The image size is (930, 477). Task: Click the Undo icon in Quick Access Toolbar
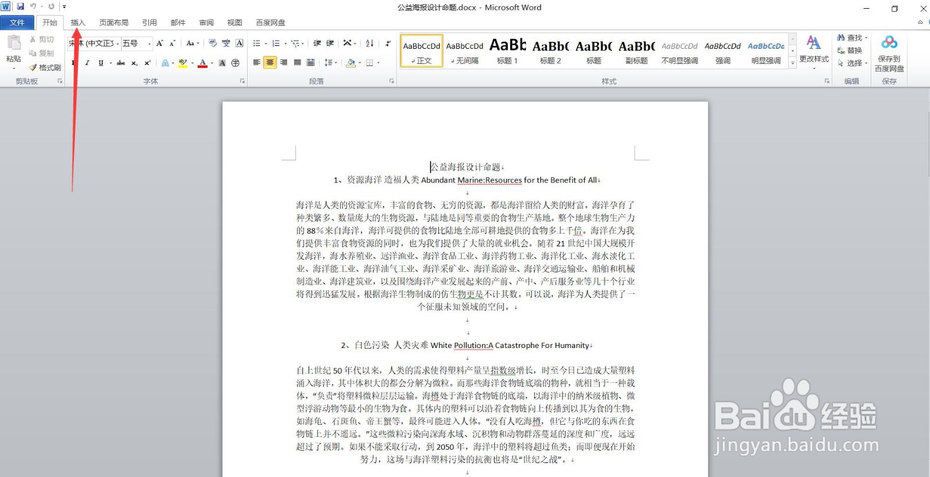[33, 7]
